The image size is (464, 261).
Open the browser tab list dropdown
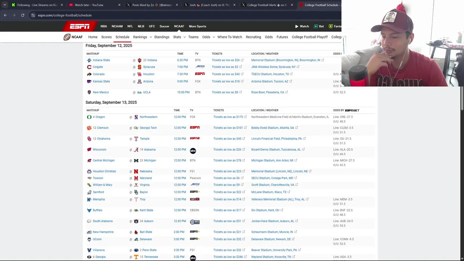tap(4, 5)
